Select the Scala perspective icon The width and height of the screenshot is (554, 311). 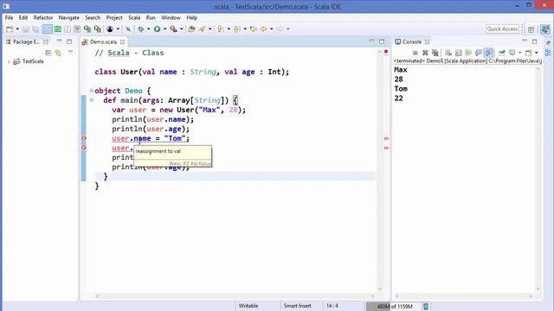545,29
